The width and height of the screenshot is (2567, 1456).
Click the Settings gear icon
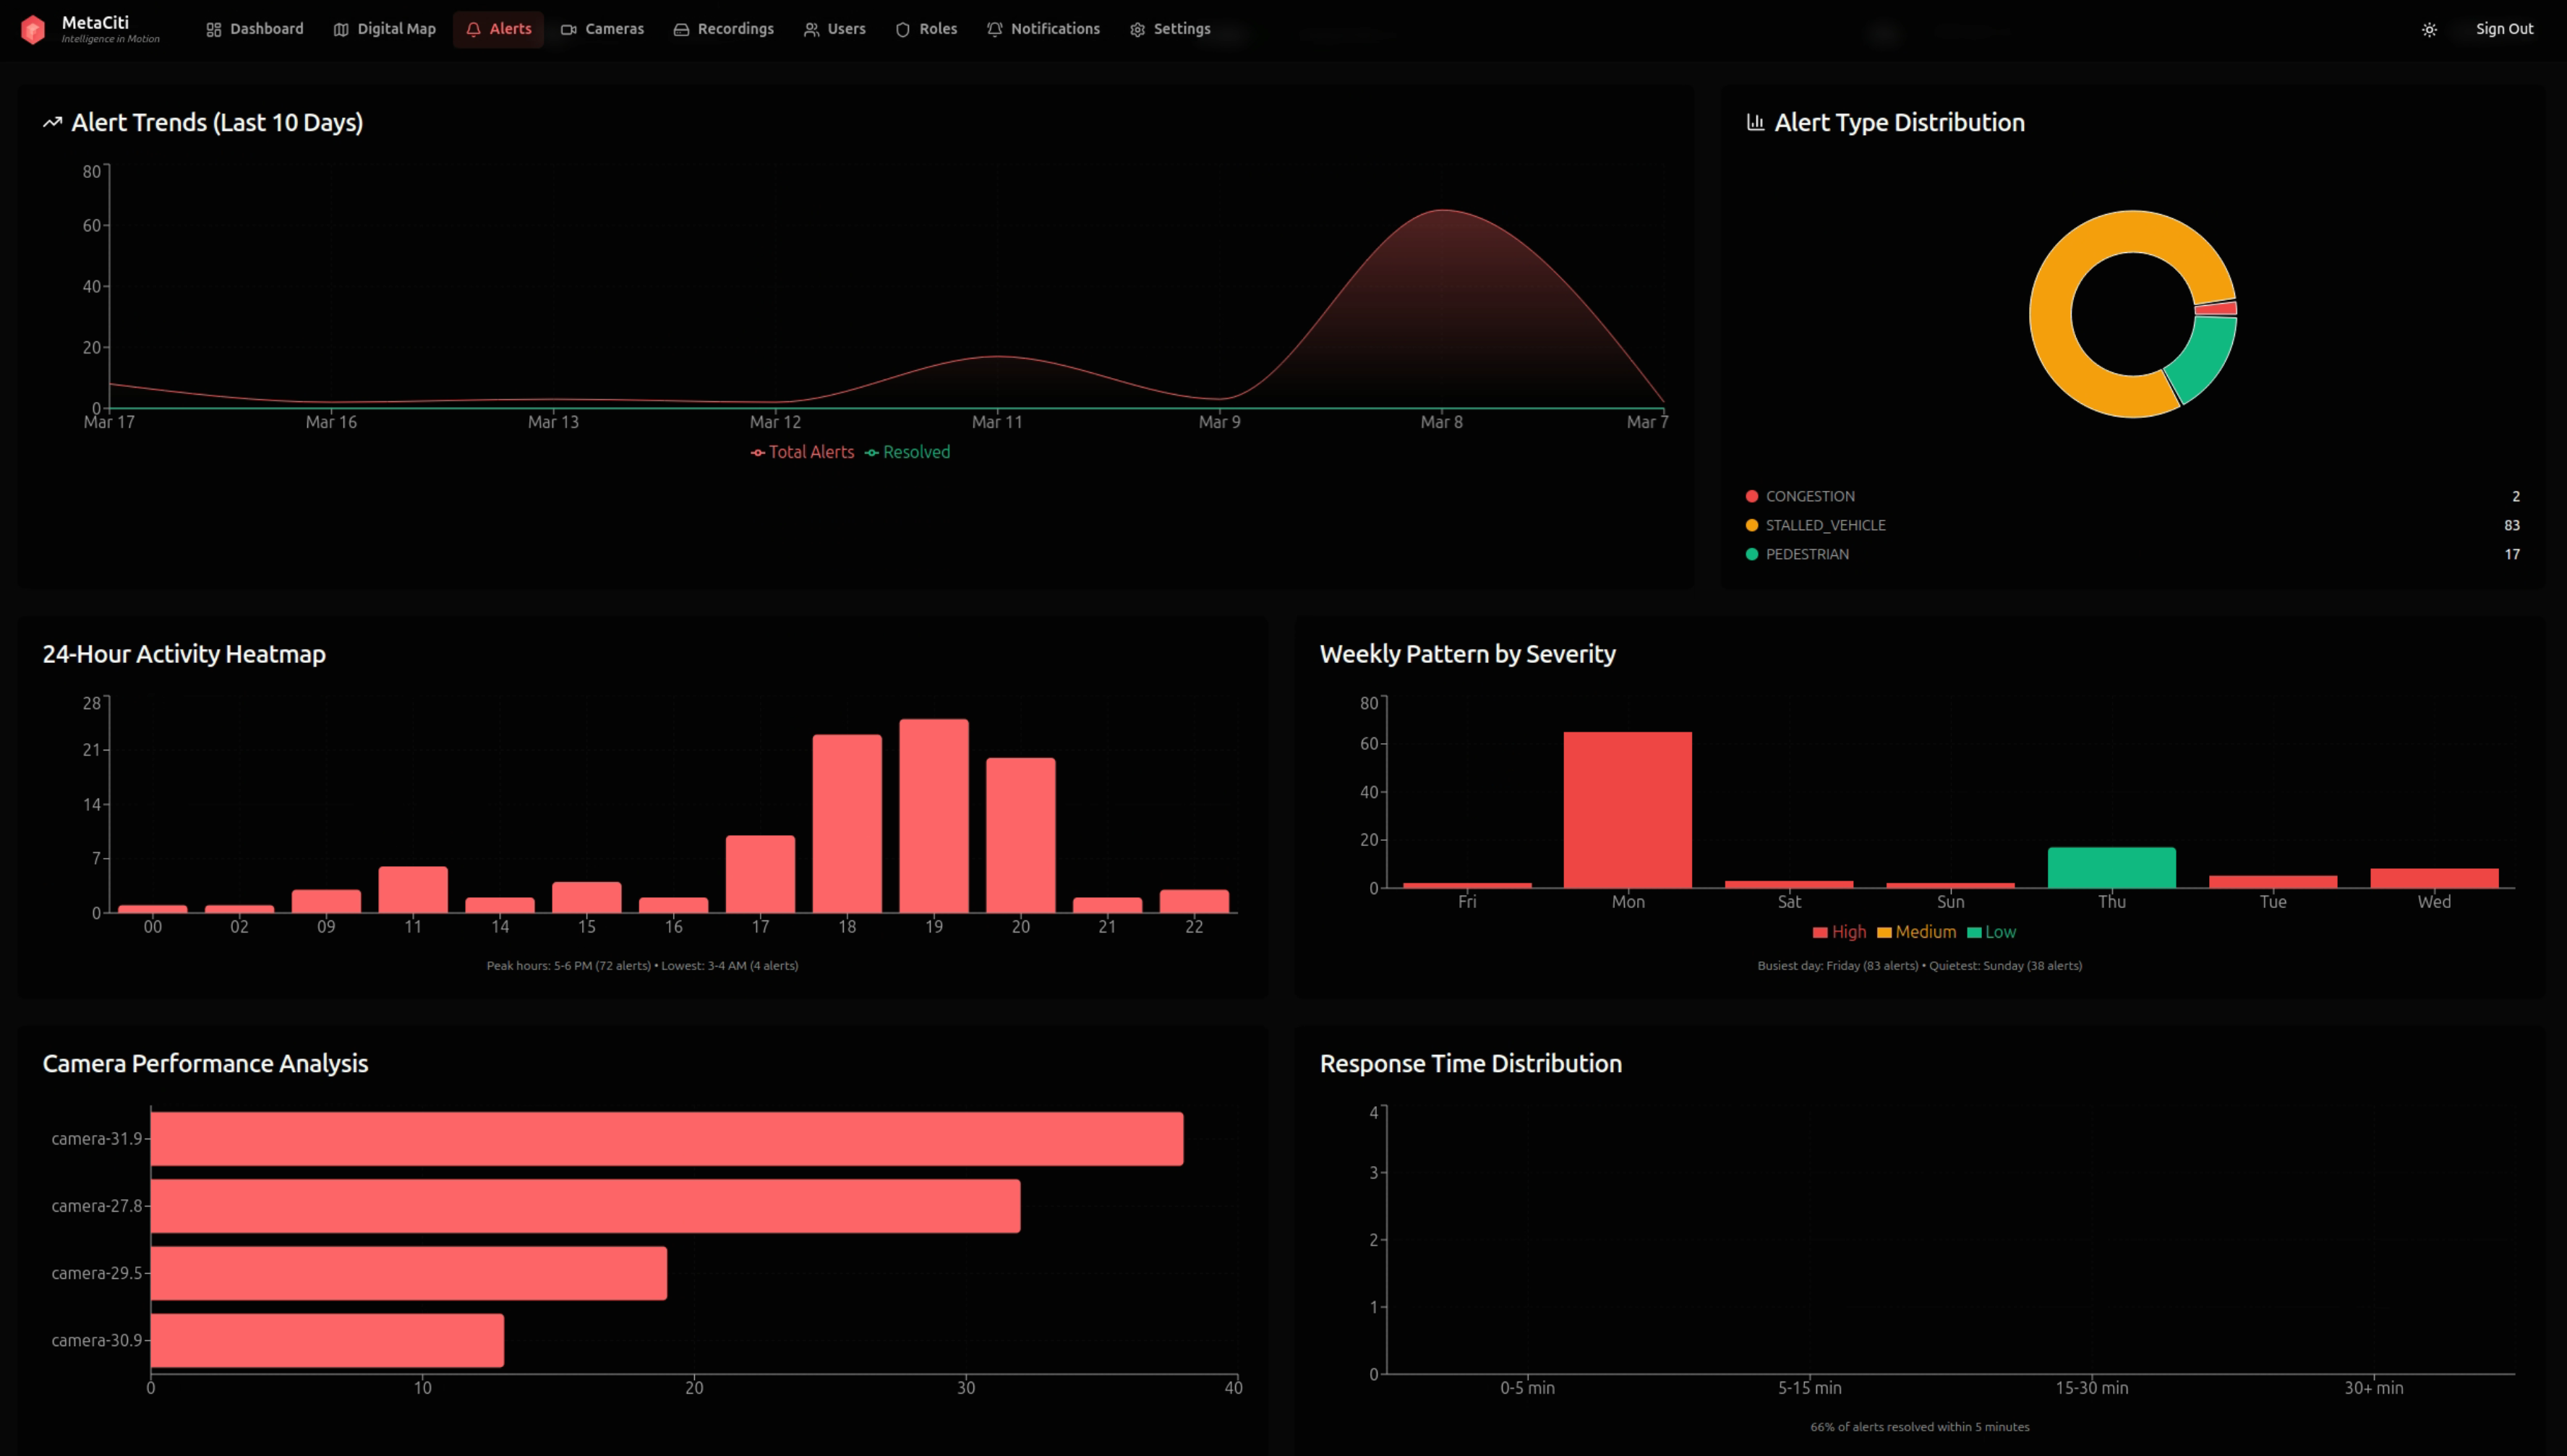[1137, 30]
